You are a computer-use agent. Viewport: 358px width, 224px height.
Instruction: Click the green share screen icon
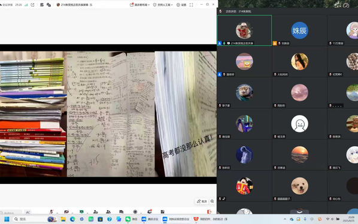tap(81, 211)
